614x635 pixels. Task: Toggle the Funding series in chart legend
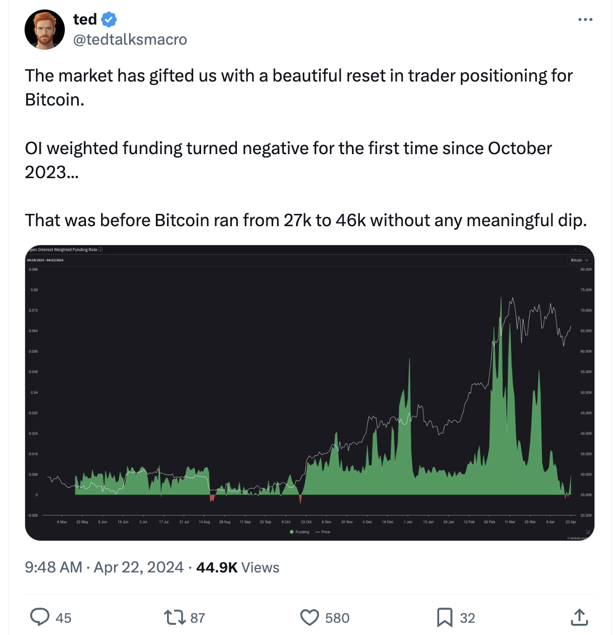[299, 532]
